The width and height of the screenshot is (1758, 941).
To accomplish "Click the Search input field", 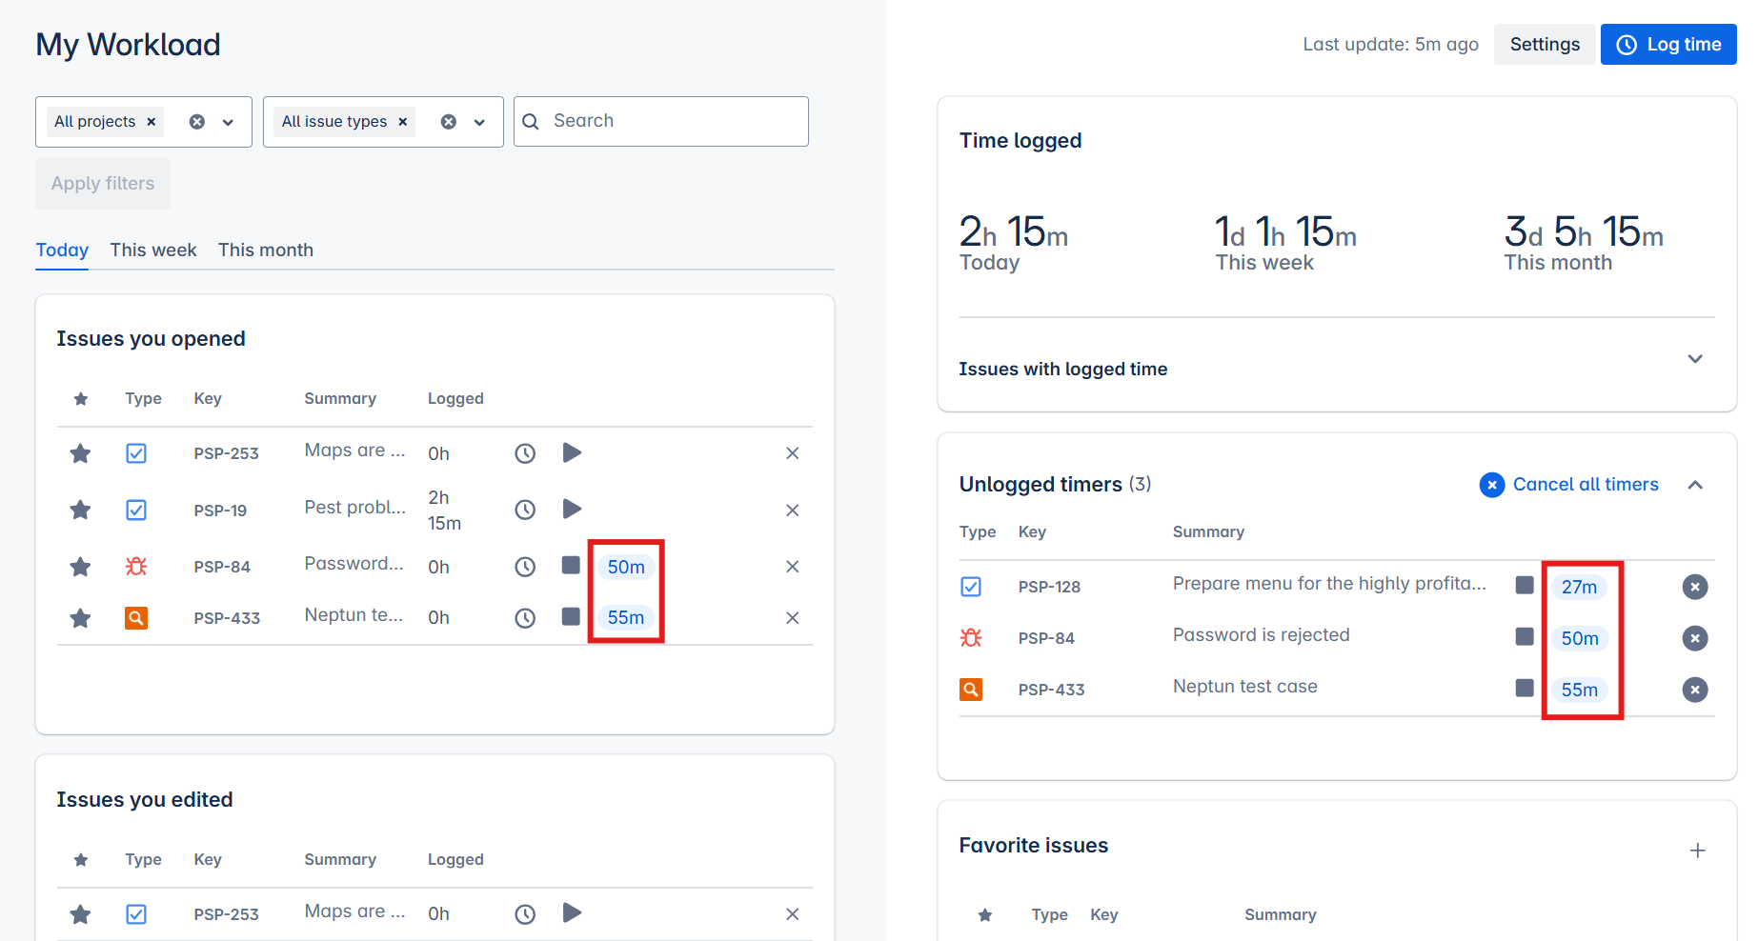I will [661, 121].
